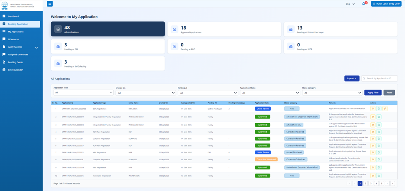Open history clock icon for SWM/160/RJ/2026/0000019
405x191 pixels.
pos(379,117)
